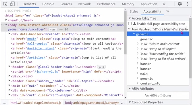Expand the first banner node
192x105 pixels.
click(138, 63)
